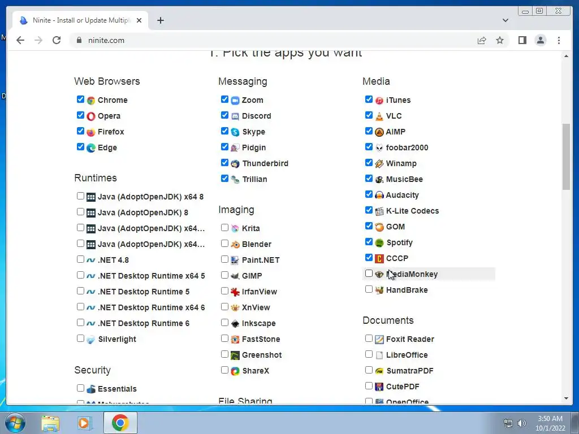
Task: Uncheck the Pidgin checkbox
Action: tap(224, 147)
